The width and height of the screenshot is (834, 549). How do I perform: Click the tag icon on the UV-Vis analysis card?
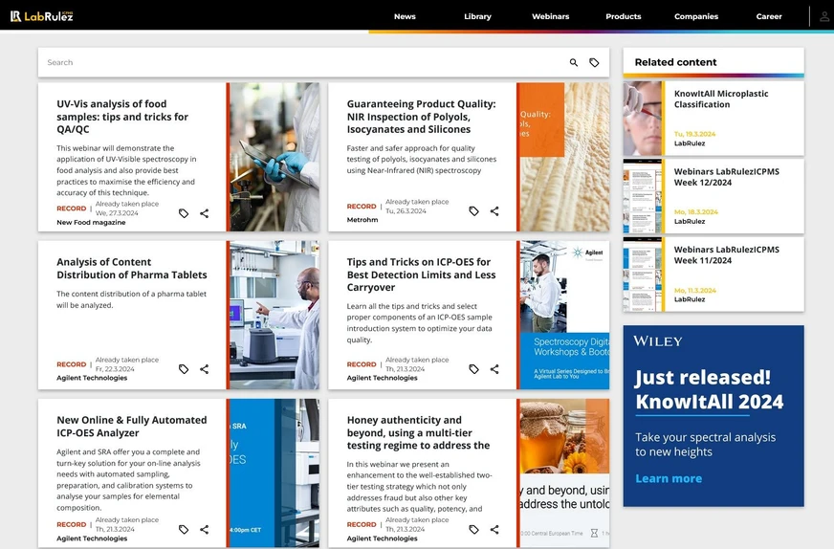[184, 213]
